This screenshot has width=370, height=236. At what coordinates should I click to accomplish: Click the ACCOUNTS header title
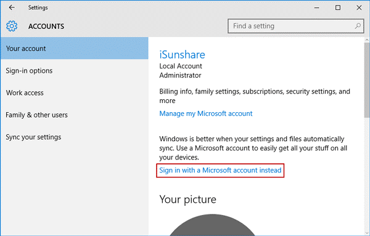pyautogui.click(x=46, y=26)
